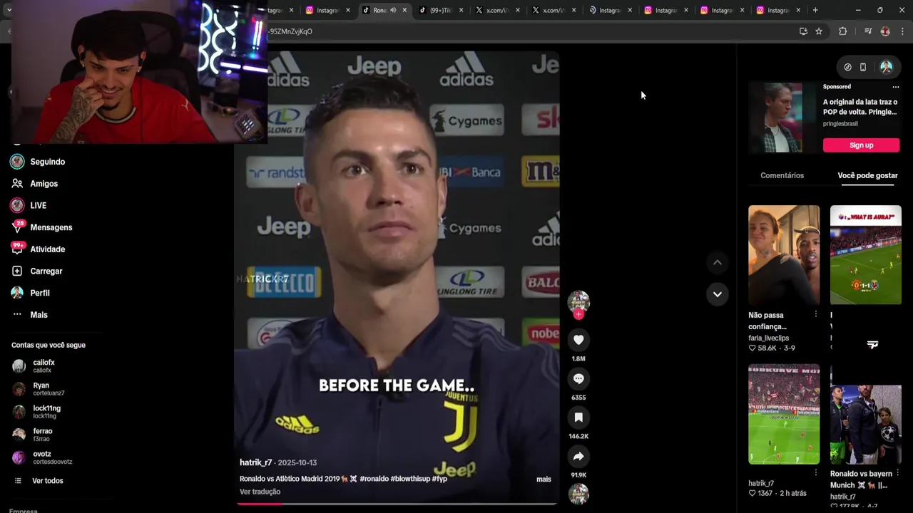The height and width of the screenshot is (513, 913).
Task: Mute the playing Ronaldo browser tab
Action: 393,10
